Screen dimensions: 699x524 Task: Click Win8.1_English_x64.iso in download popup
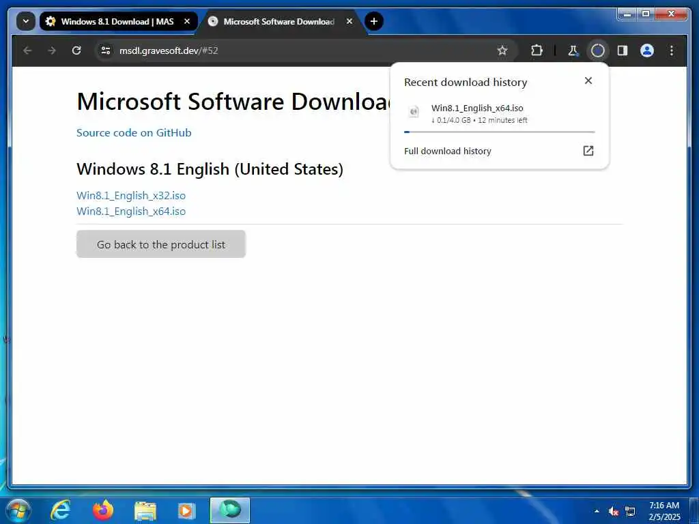pos(477,108)
